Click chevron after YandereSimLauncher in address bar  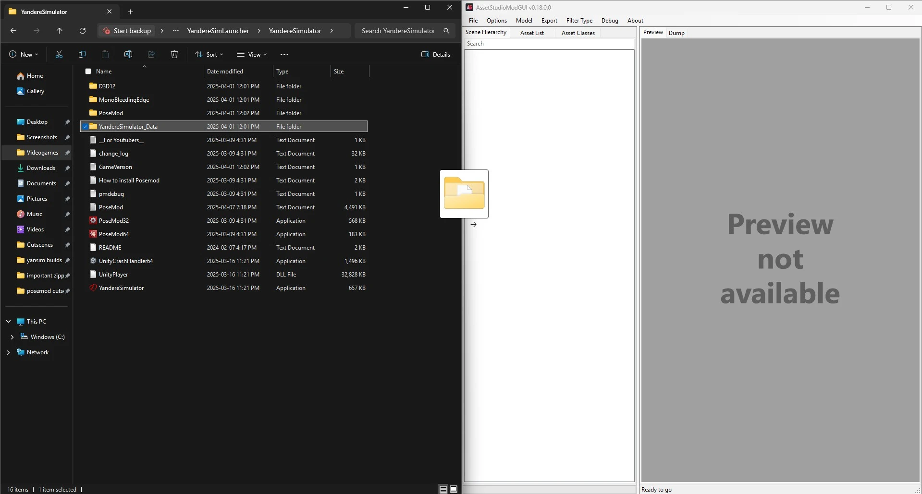(259, 31)
